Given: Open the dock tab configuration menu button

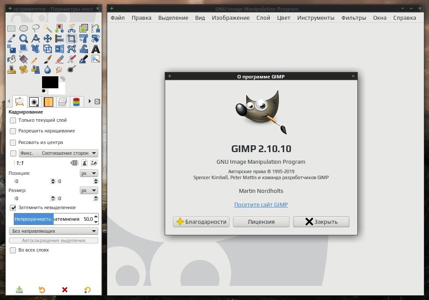Looking at the screenshot, I should click(x=97, y=102).
